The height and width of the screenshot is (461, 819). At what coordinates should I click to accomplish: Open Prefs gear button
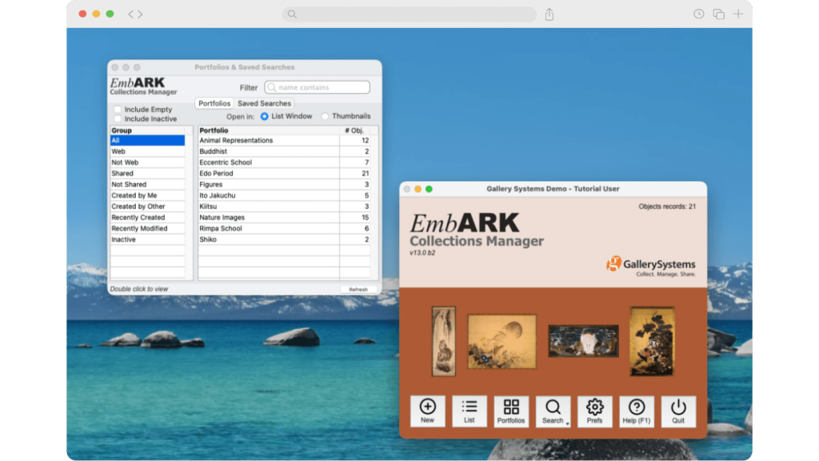(x=594, y=411)
